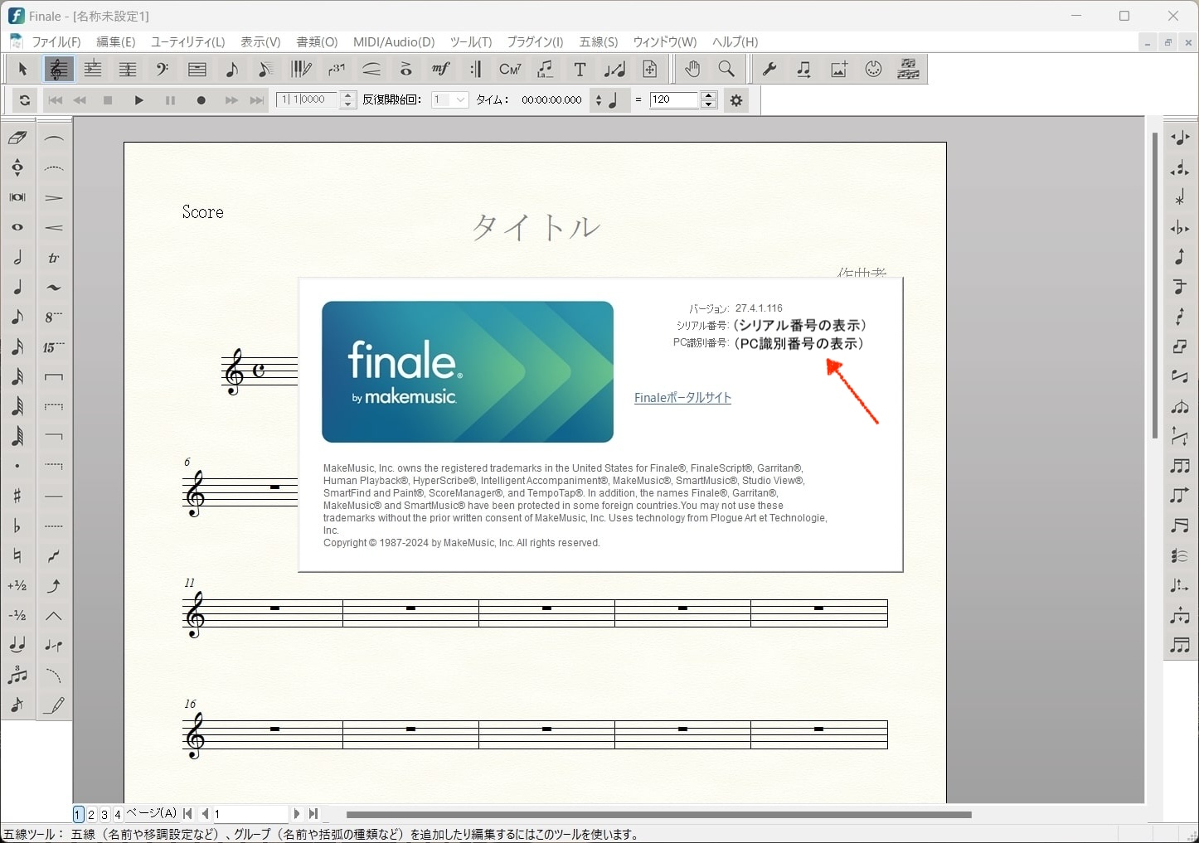Screen dimensions: 1199x843
Task: Click the Pause playback button
Action: click(x=170, y=100)
